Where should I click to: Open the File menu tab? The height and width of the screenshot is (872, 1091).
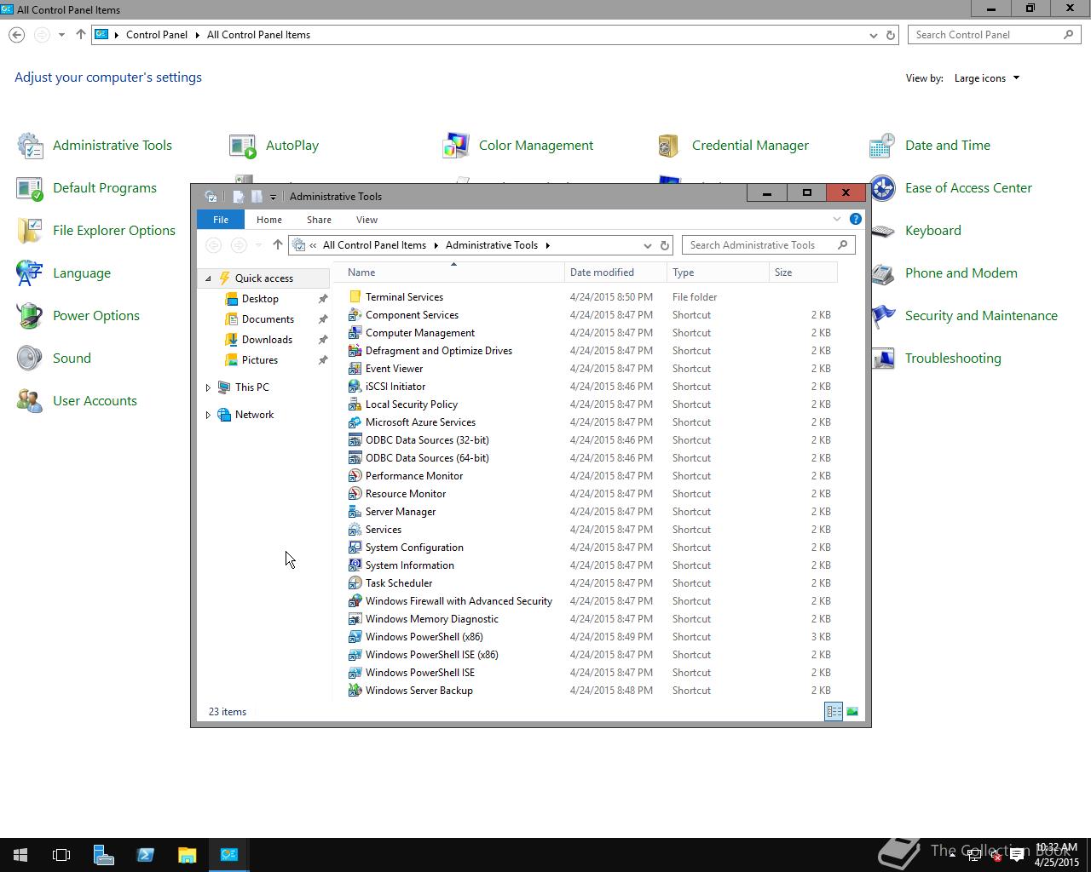(x=221, y=220)
